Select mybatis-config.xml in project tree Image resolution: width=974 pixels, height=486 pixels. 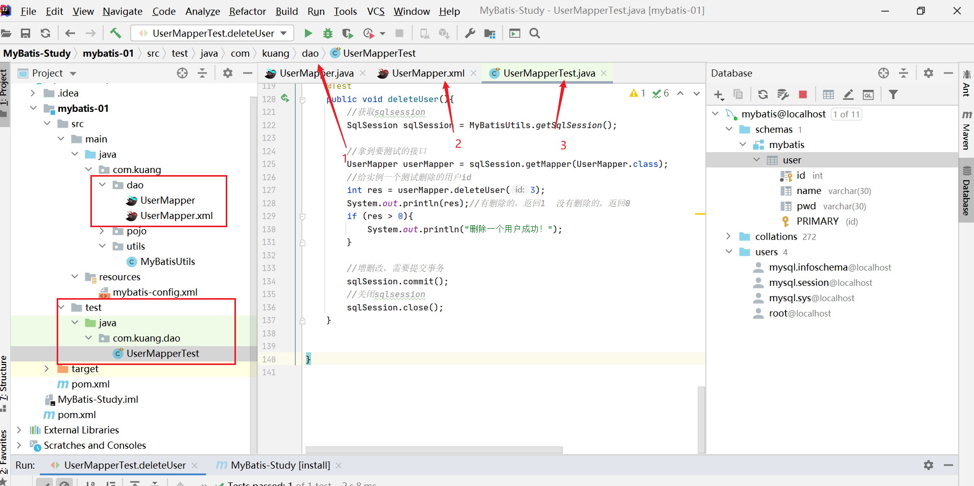pyautogui.click(x=155, y=292)
